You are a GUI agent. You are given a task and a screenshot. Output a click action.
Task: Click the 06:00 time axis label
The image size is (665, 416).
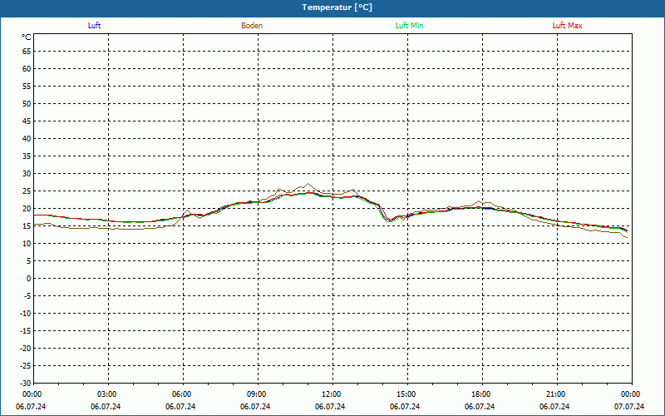(x=181, y=394)
